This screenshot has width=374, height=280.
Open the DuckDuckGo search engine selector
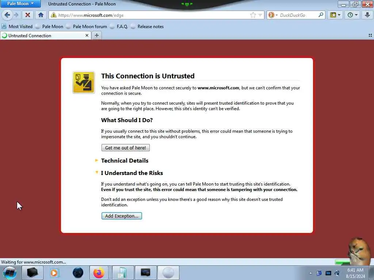[x=272, y=15]
